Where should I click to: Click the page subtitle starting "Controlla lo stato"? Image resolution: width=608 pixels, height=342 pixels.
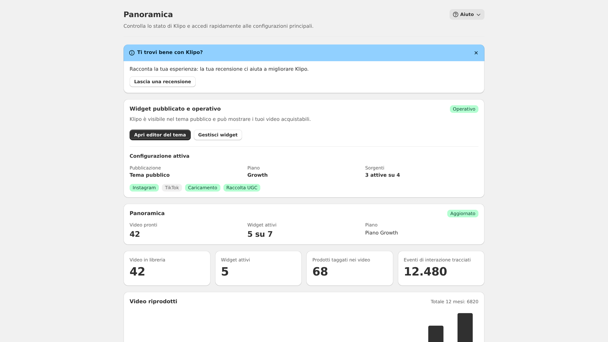218,26
